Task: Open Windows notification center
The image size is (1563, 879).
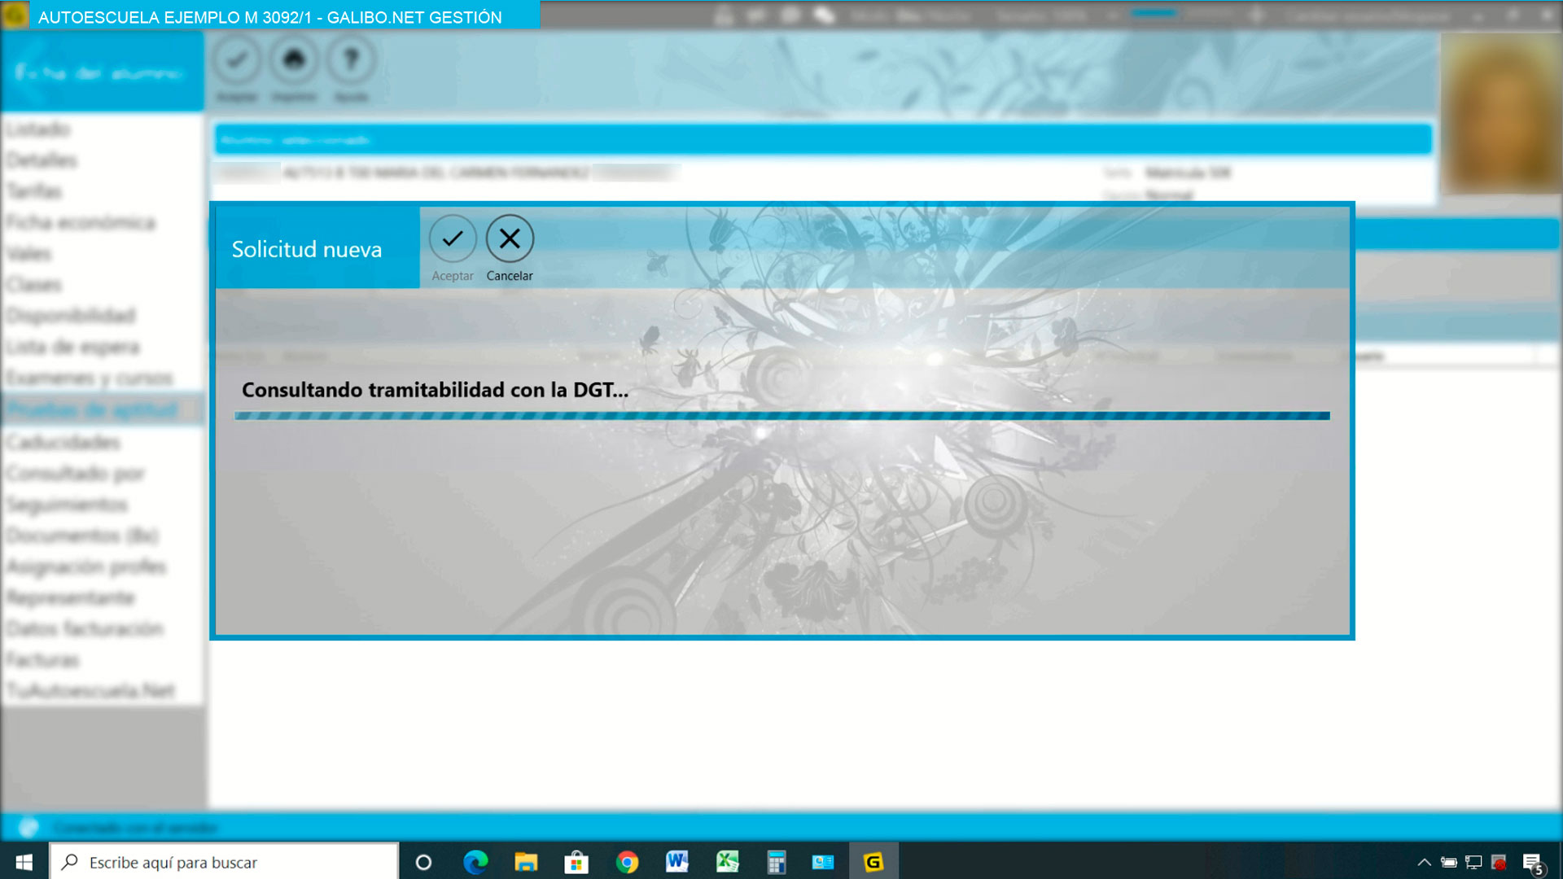Action: [1533, 863]
